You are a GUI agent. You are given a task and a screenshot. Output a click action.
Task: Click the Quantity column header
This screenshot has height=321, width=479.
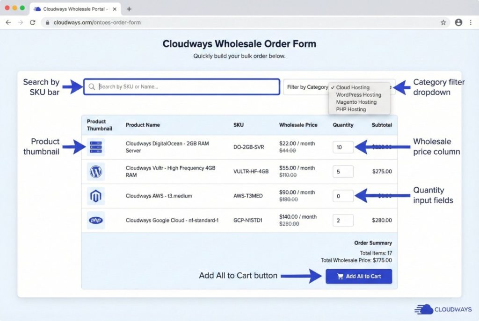[343, 125]
